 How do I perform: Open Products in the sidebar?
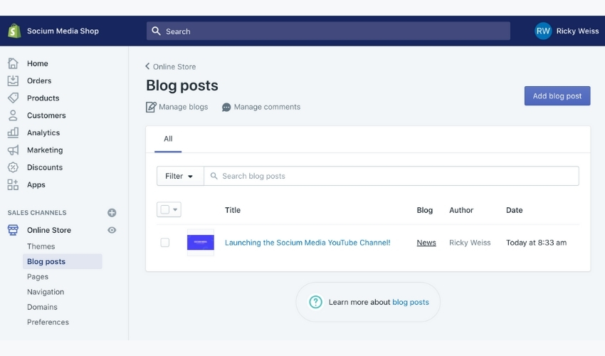pos(43,98)
